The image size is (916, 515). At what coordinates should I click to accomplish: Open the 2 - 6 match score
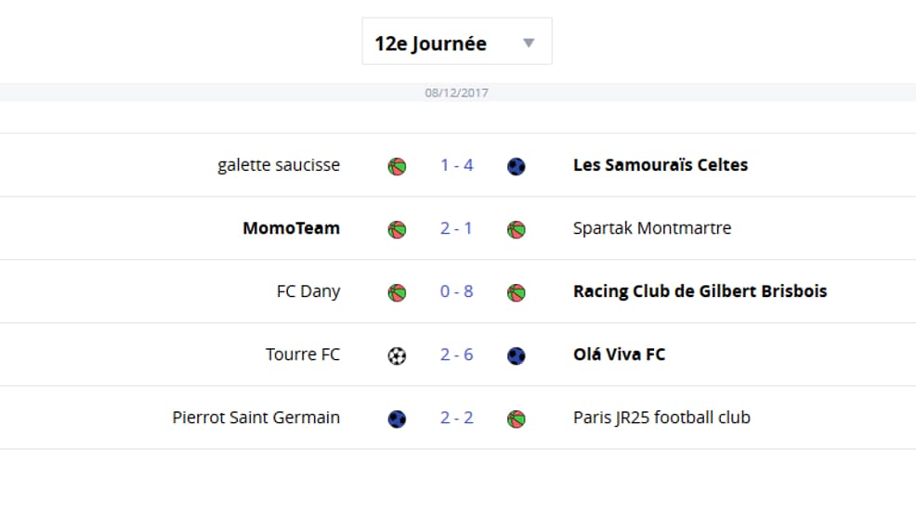[x=457, y=354]
